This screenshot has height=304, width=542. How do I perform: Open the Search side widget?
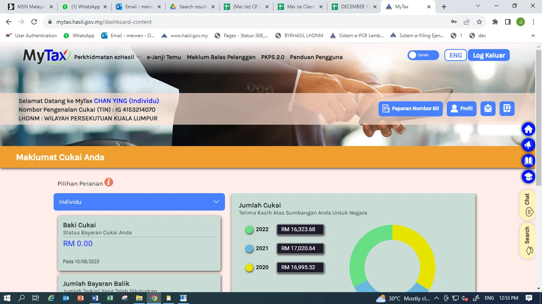(528, 241)
